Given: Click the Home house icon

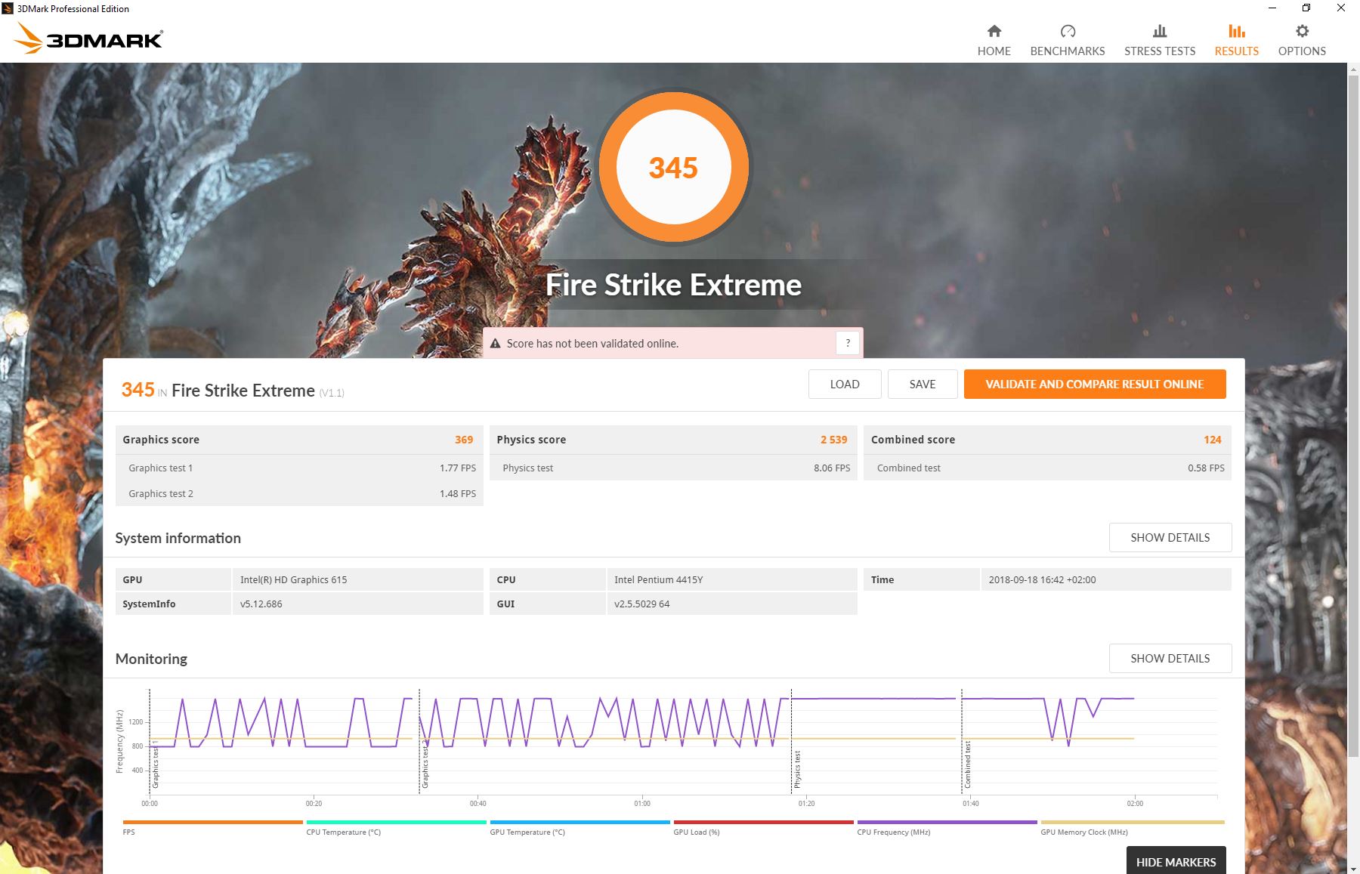Looking at the screenshot, I should click(994, 31).
